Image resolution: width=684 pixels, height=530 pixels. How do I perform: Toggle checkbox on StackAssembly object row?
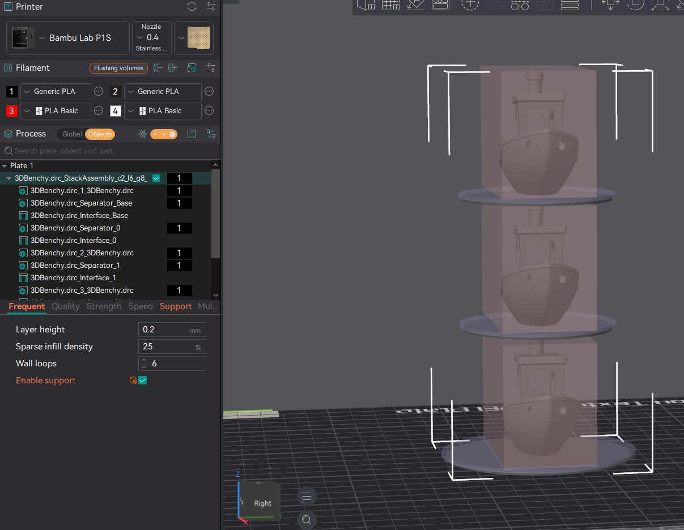point(156,178)
